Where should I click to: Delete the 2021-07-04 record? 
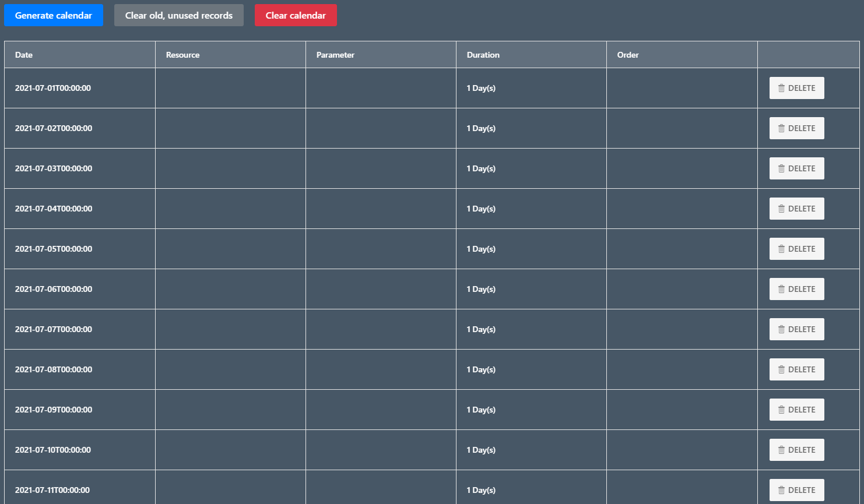tap(796, 209)
